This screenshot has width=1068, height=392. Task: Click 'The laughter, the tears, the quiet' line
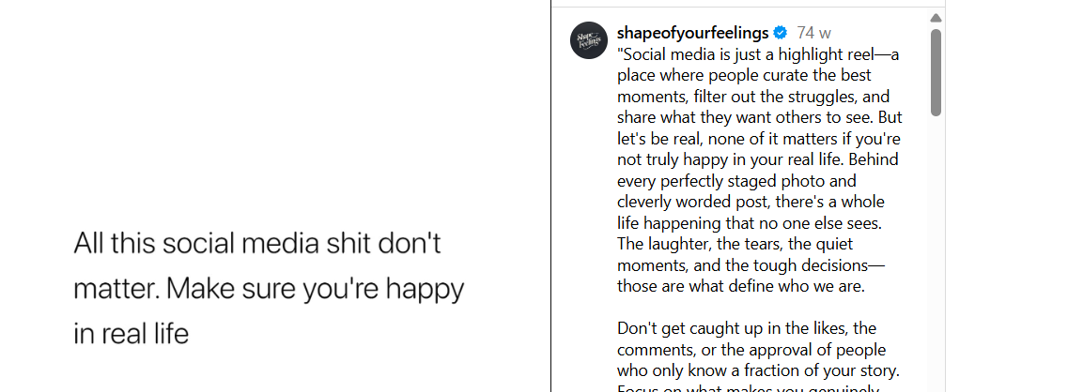(746, 245)
